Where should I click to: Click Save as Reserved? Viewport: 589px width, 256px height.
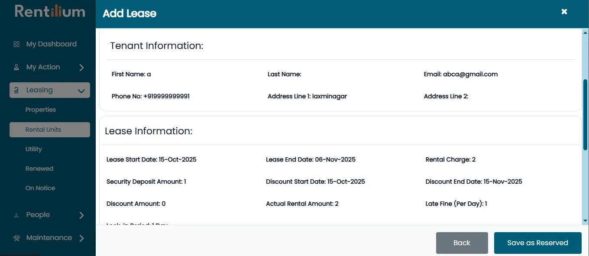coord(538,243)
